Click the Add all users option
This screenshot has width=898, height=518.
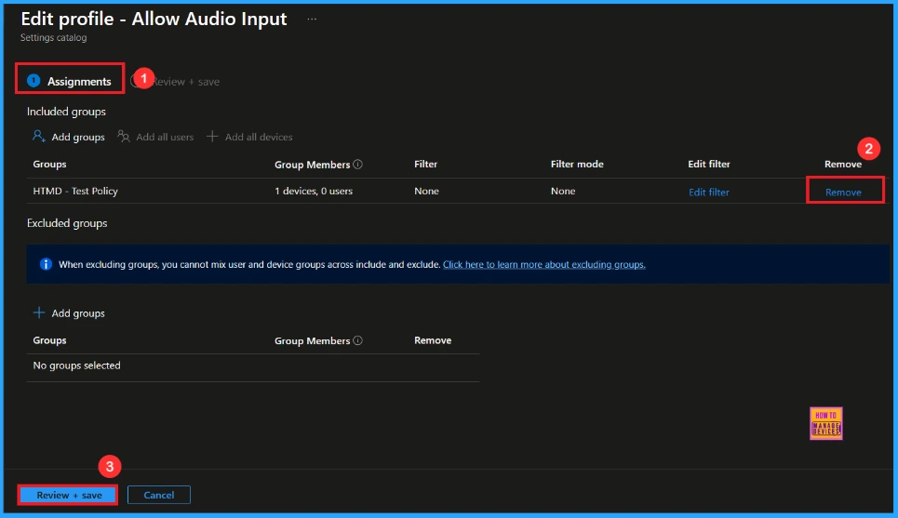[x=155, y=137]
